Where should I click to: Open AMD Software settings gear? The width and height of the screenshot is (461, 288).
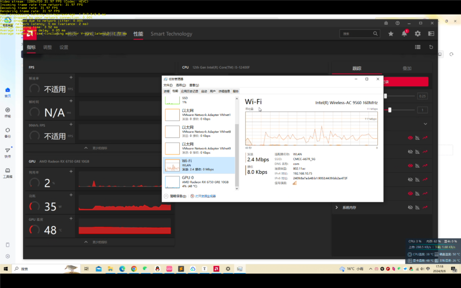(x=417, y=33)
